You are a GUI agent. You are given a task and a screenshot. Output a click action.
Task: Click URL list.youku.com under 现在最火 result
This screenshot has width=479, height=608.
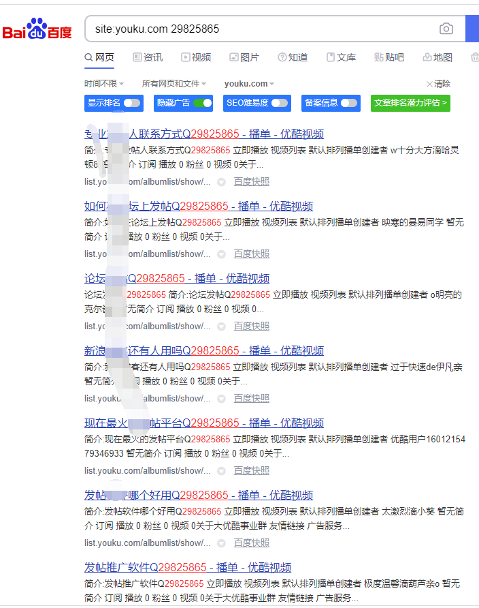coord(148,471)
